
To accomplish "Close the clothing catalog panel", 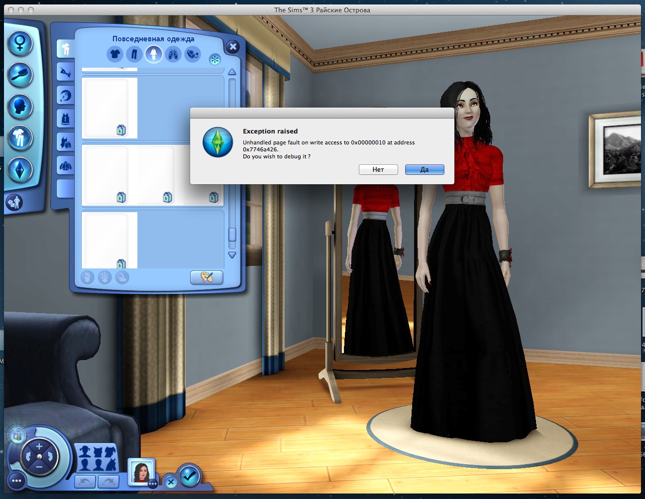I will 232,47.
